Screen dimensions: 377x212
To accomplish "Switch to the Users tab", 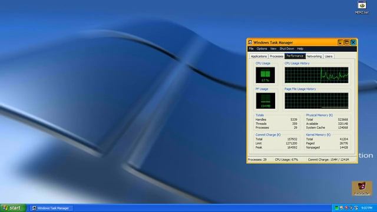I will click(329, 57).
